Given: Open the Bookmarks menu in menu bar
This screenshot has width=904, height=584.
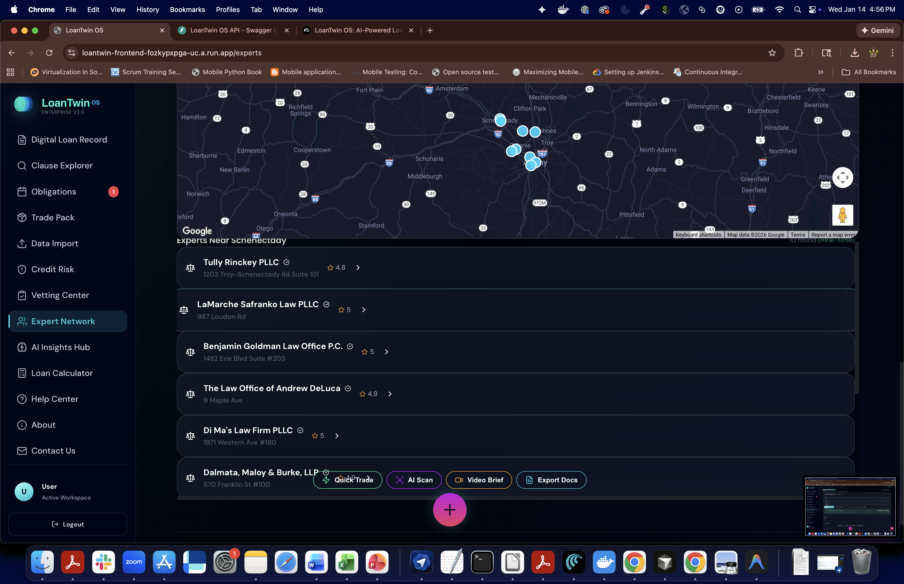Looking at the screenshot, I should (x=187, y=9).
